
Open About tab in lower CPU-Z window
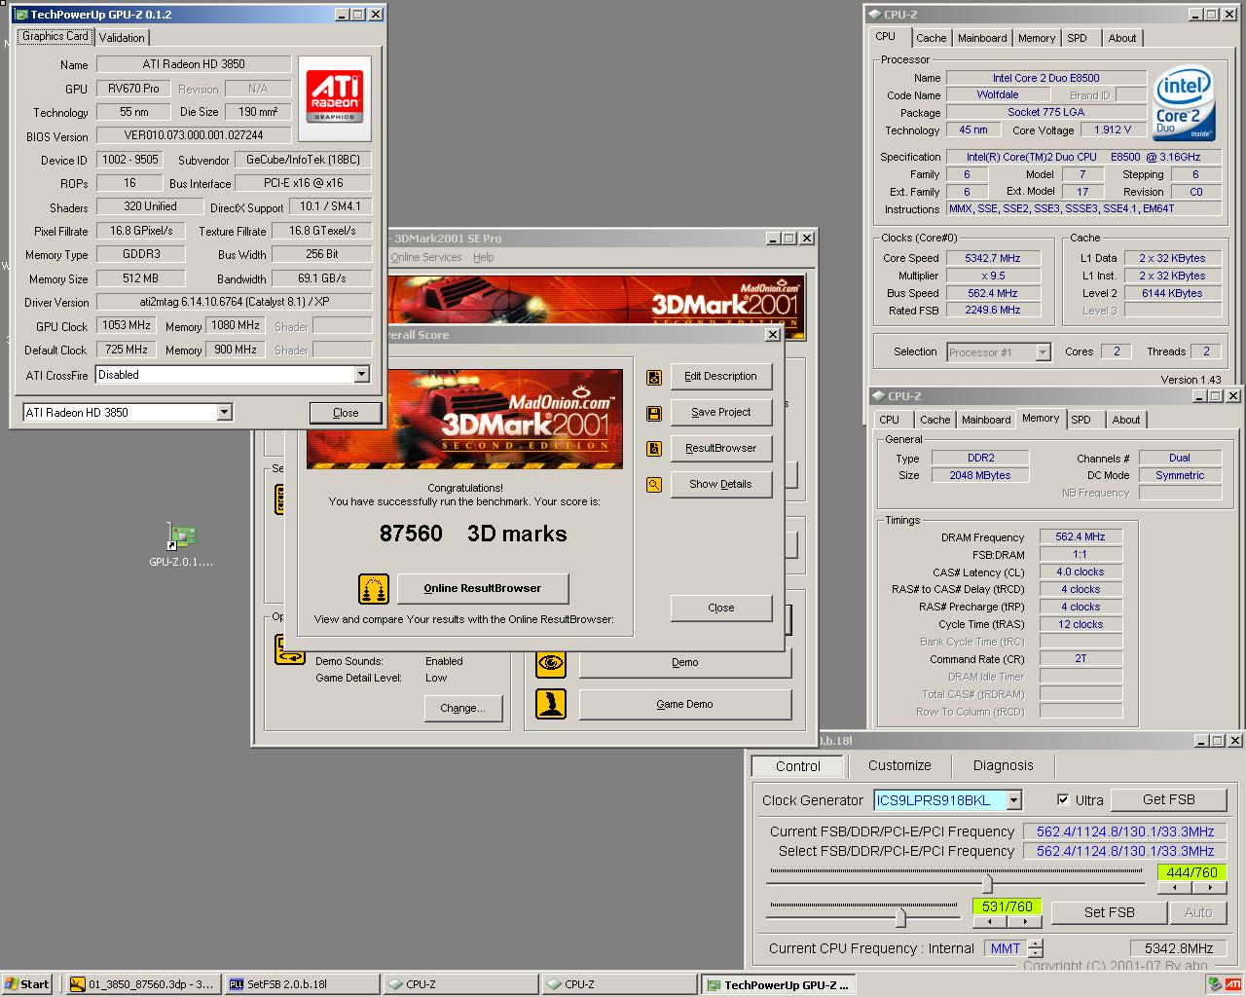pyautogui.click(x=1126, y=420)
